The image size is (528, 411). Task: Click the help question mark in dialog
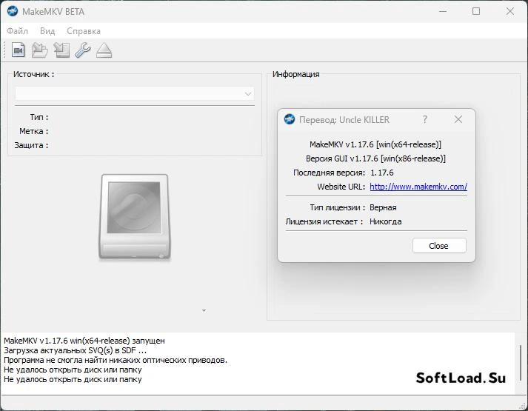point(425,119)
